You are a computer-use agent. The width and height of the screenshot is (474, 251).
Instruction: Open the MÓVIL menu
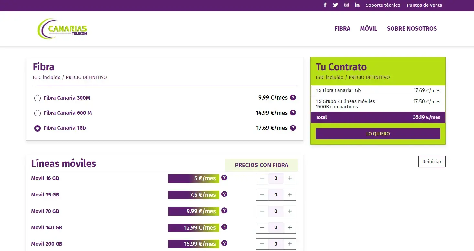369,29
